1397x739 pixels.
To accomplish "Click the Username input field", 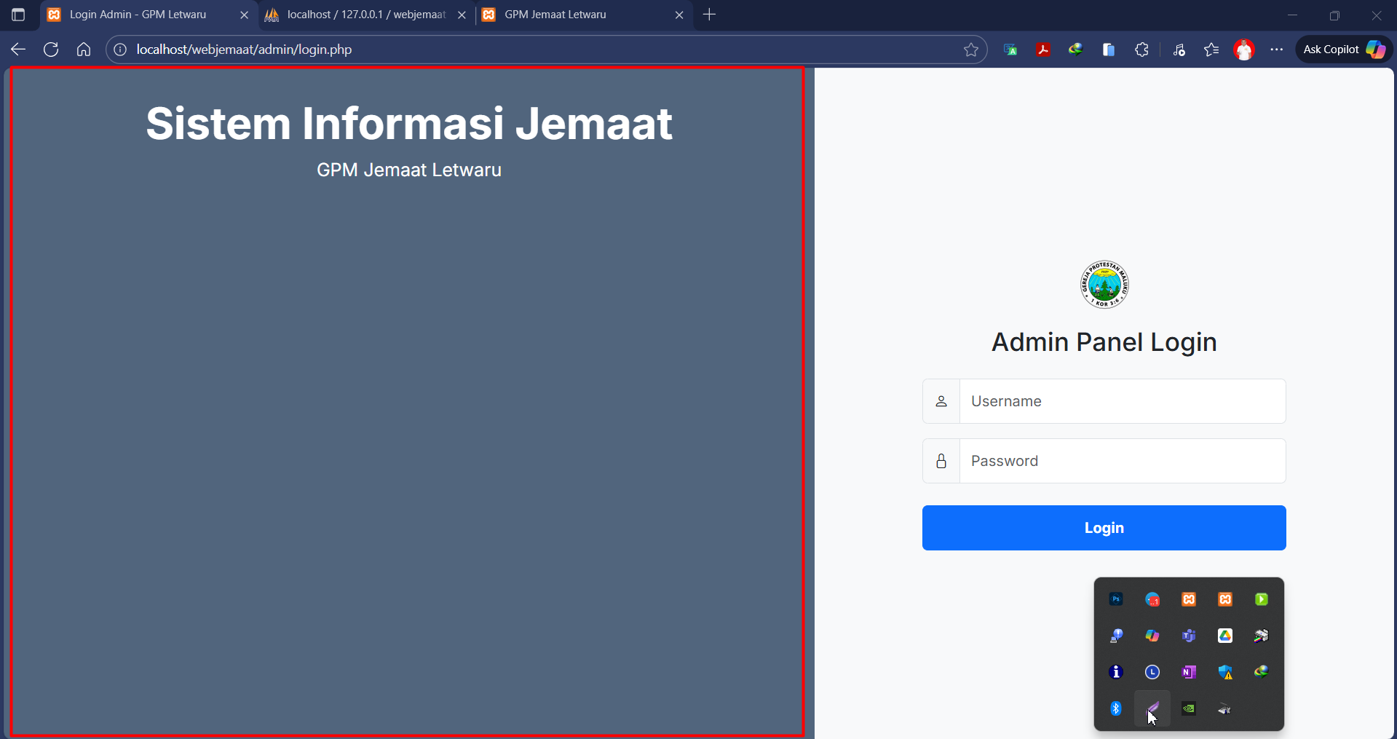I will click(1121, 400).
